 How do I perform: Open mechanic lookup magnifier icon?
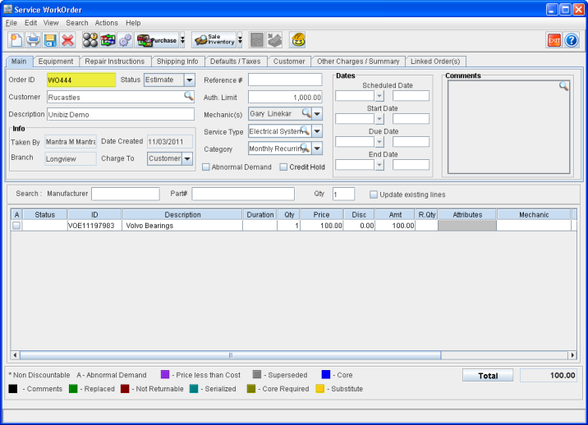(306, 112)
